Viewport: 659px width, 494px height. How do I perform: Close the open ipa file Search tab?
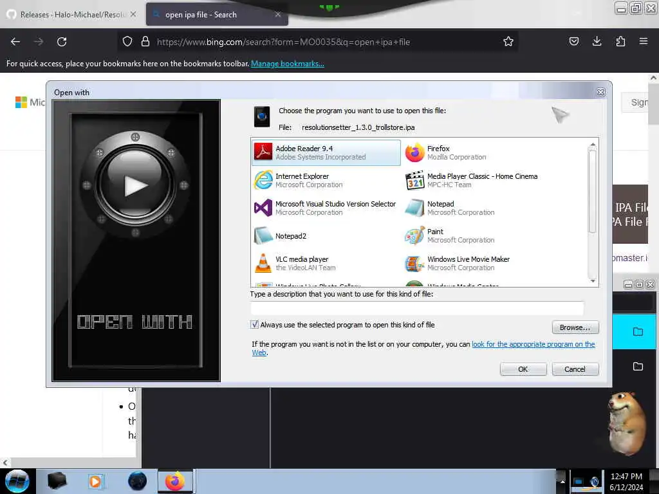[278, 14]
